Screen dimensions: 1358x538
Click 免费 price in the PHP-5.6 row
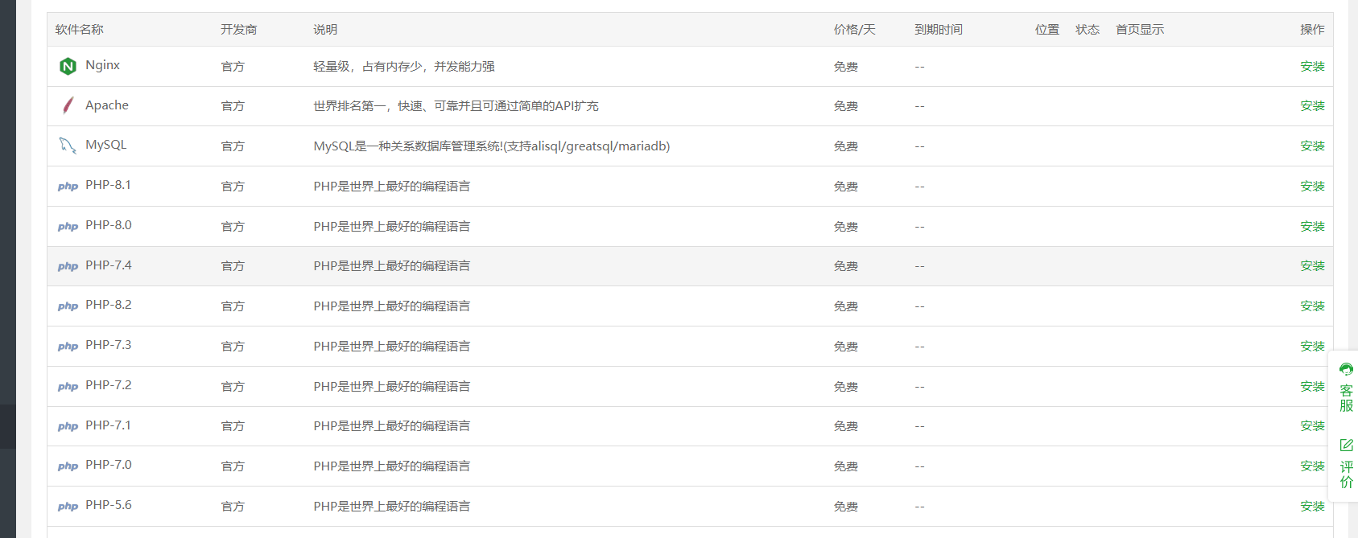pyautogui.click(x=845, y=507)
